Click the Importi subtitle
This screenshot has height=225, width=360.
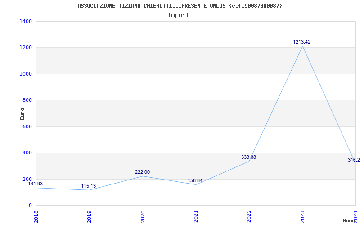click(x=180, y=15)
